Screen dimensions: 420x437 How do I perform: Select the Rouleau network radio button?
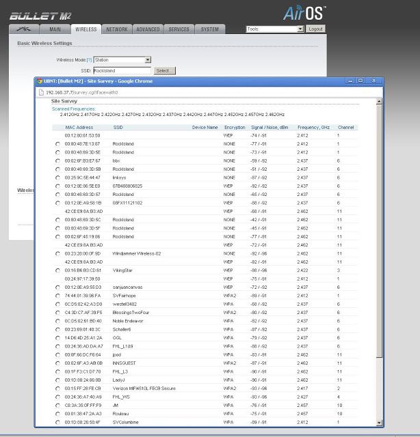coord(57,414)
